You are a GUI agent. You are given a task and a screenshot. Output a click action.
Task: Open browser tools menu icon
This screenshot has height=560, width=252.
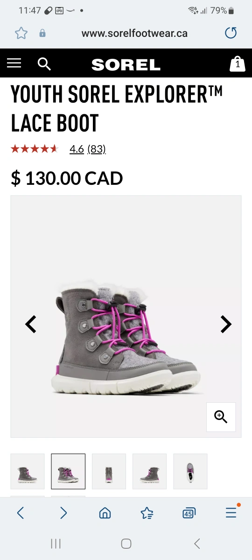pos(231,513)
